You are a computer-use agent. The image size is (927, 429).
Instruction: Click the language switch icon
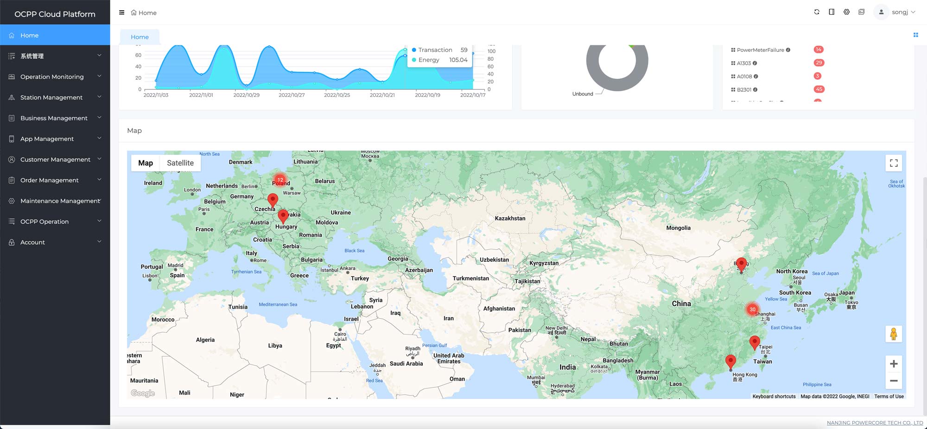[x=861, y=12]
